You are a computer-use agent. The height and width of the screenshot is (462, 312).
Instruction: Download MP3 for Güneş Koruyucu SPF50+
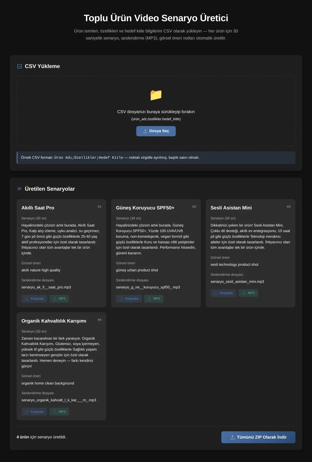click(154, 298)
